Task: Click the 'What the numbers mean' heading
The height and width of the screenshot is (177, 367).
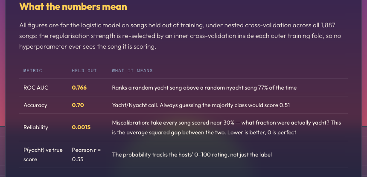Action: click(x=73, y=6)
